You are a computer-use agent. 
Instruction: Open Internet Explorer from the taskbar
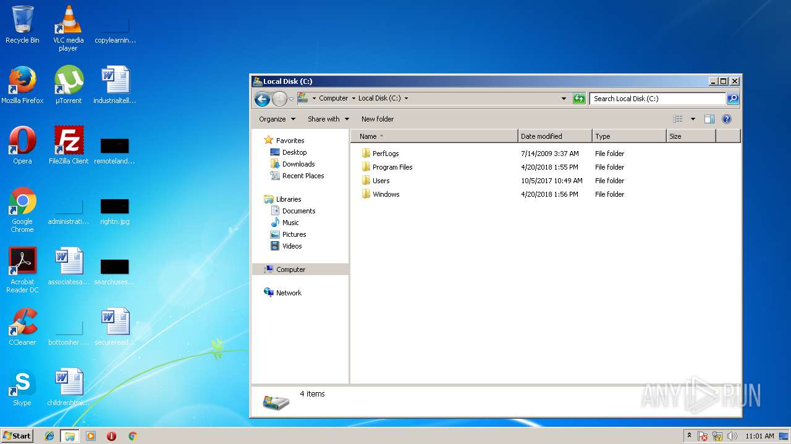coord(49,436)
